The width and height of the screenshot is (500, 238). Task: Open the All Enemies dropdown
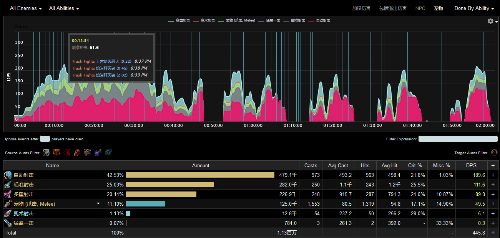(x=26, y=8)
